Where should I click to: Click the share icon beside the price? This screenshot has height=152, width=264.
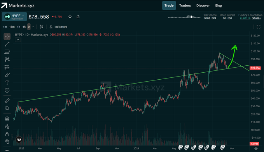[x=78, y=17]
